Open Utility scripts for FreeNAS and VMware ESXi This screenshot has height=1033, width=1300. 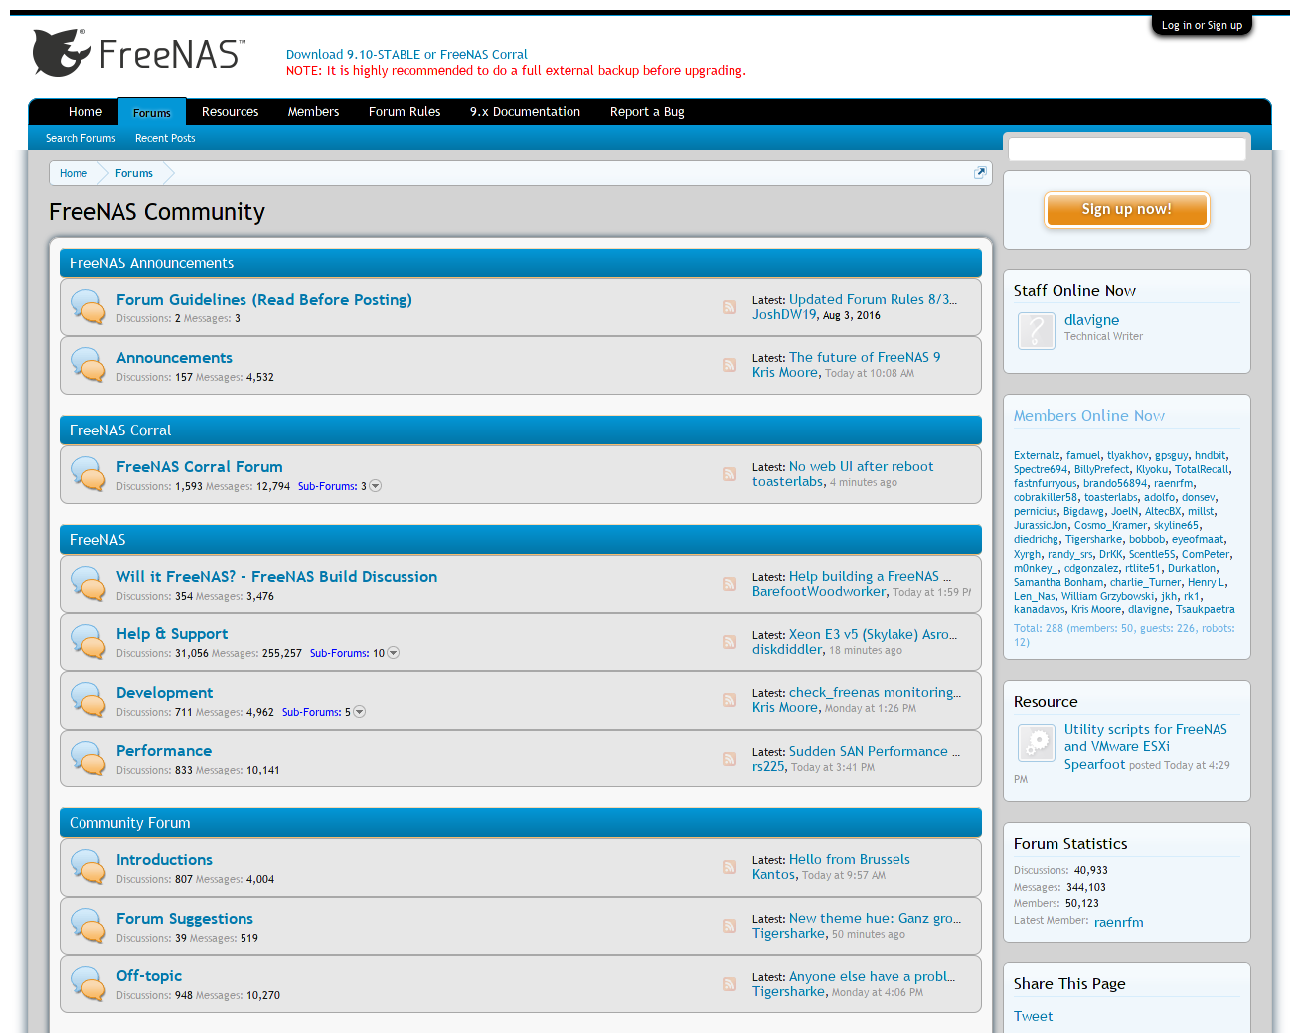coord(1146,738)
